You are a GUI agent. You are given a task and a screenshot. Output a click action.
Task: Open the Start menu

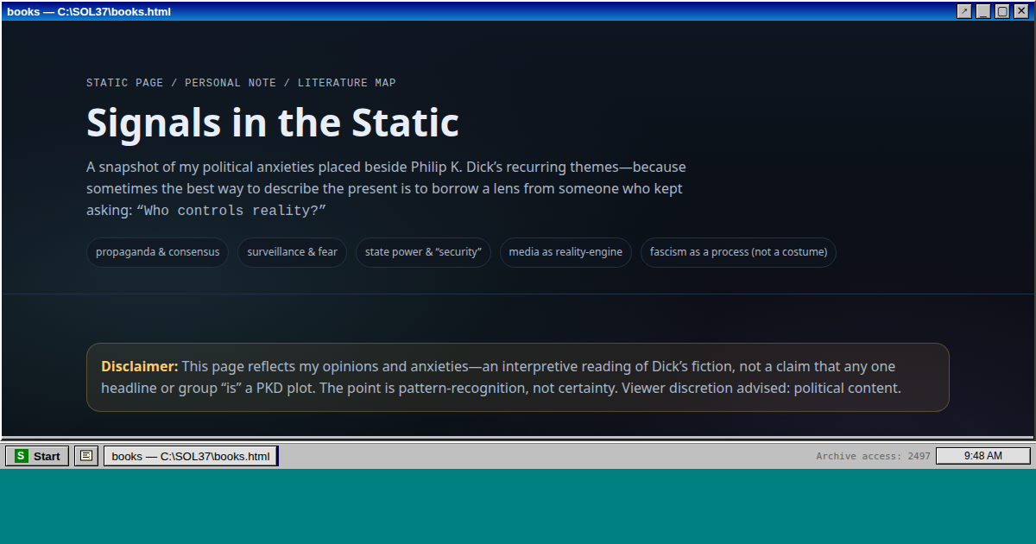click(37, 456)
